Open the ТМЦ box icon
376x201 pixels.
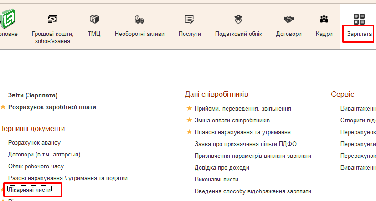pos(94,19)
